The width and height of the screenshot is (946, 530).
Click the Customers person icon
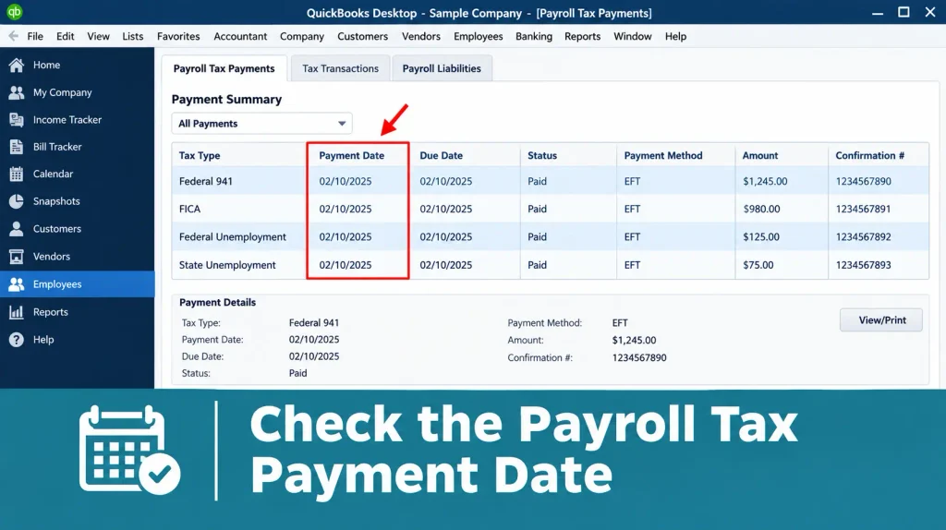coord(17,228)
